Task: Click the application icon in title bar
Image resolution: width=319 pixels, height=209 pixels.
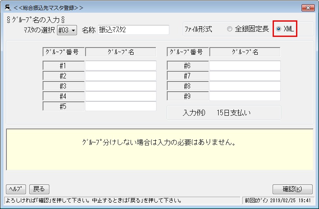Action: coord(8,8)
